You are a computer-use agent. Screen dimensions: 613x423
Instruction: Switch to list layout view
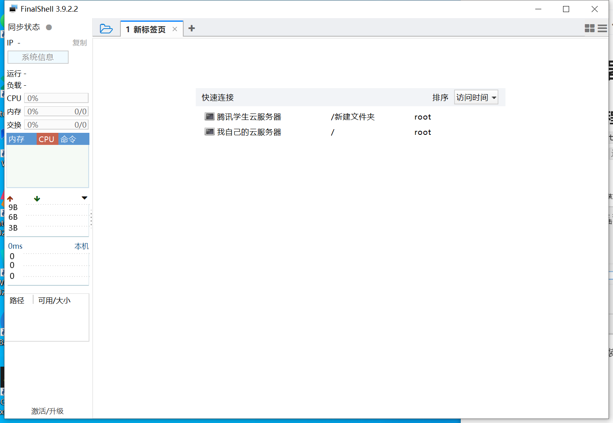coord(603,28)
